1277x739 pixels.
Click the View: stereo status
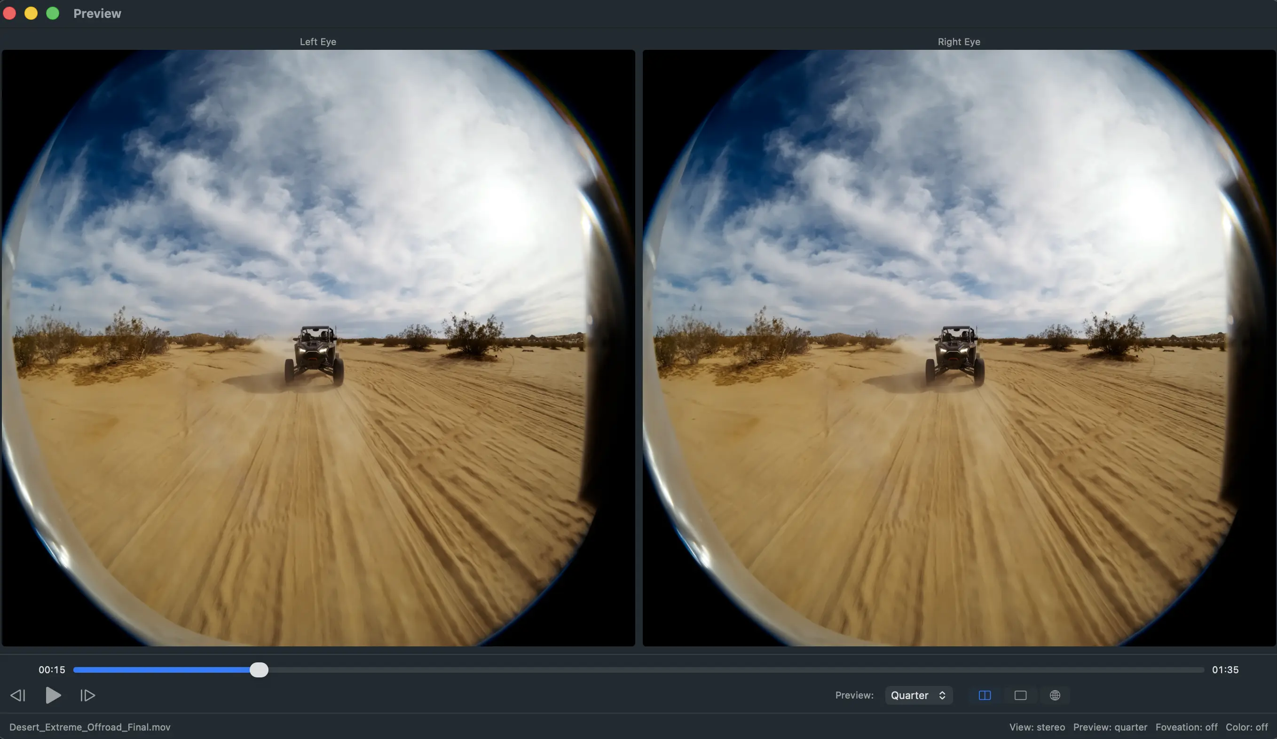click(1037, 727)
